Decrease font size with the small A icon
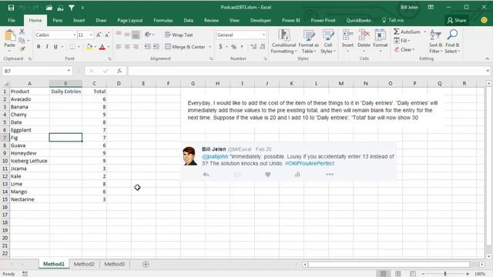This screenshot has height=277, width=493. click(x=107, y=35)
